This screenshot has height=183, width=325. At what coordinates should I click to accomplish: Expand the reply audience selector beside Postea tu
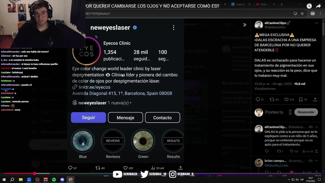point(290,112)
